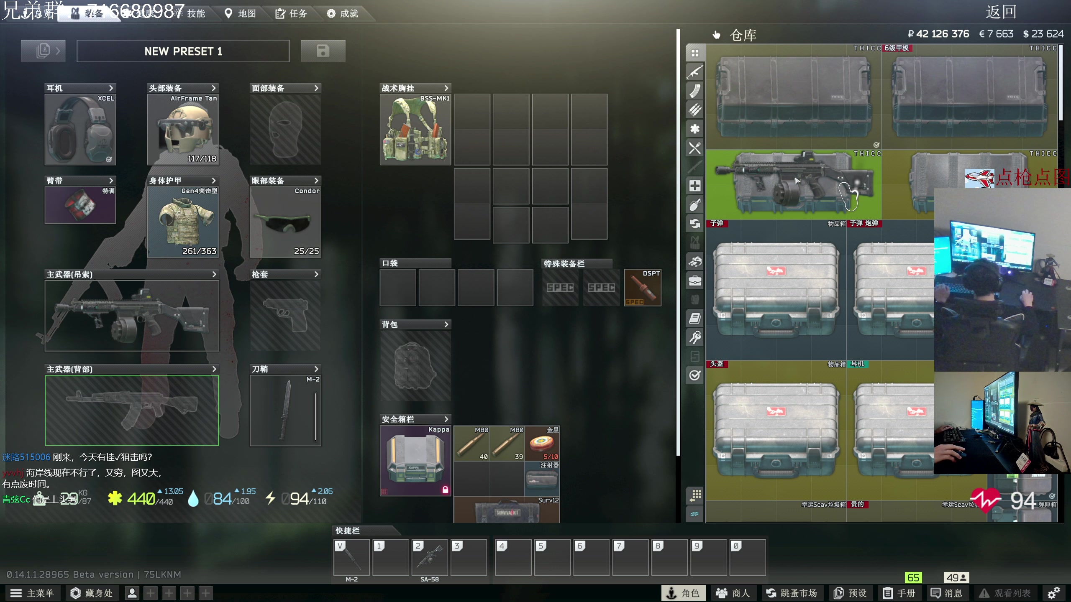Filter stash by keys icon
Screen dimensions: 1071x602
point(695,337)
